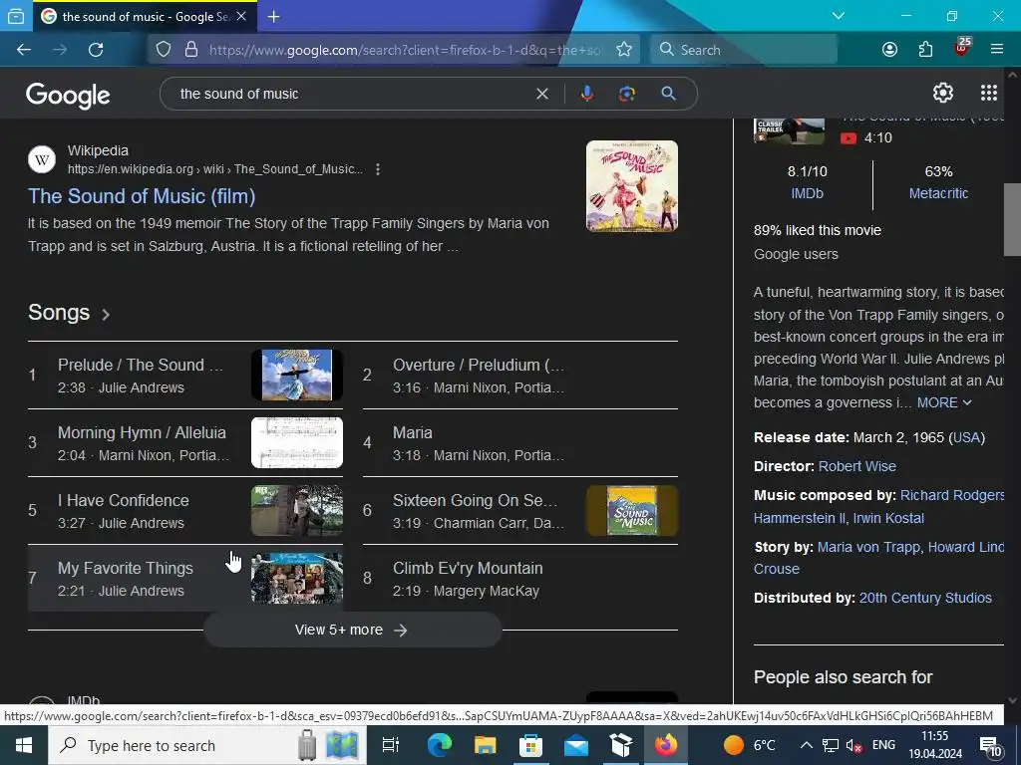The width and height of the screenshot is (1021, 765).
Task: Click the Firefox Search field
Action: coord(744,50)
